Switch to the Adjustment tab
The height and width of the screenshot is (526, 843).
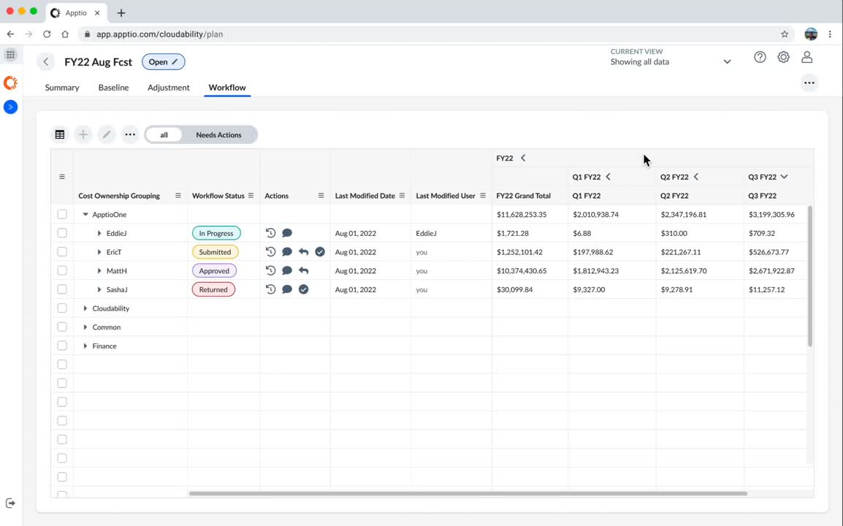168,88
